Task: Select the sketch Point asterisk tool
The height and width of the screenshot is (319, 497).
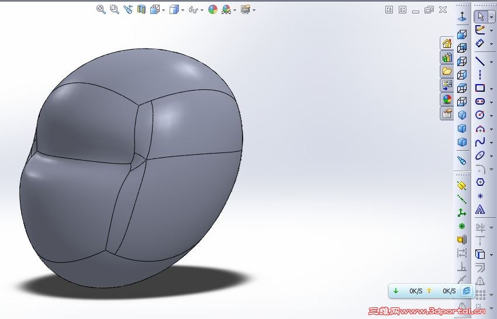Action: click(x=480, y=196)
